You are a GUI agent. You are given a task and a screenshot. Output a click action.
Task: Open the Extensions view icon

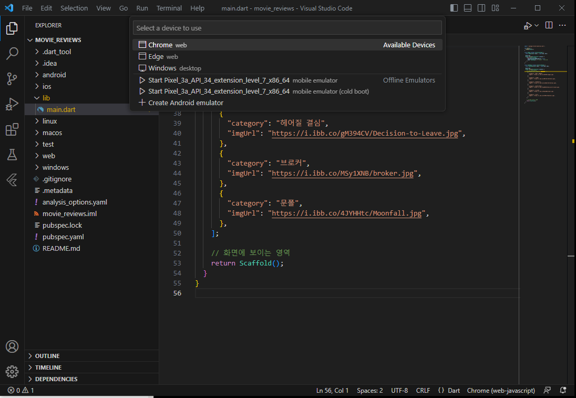[x=12, y=129]
